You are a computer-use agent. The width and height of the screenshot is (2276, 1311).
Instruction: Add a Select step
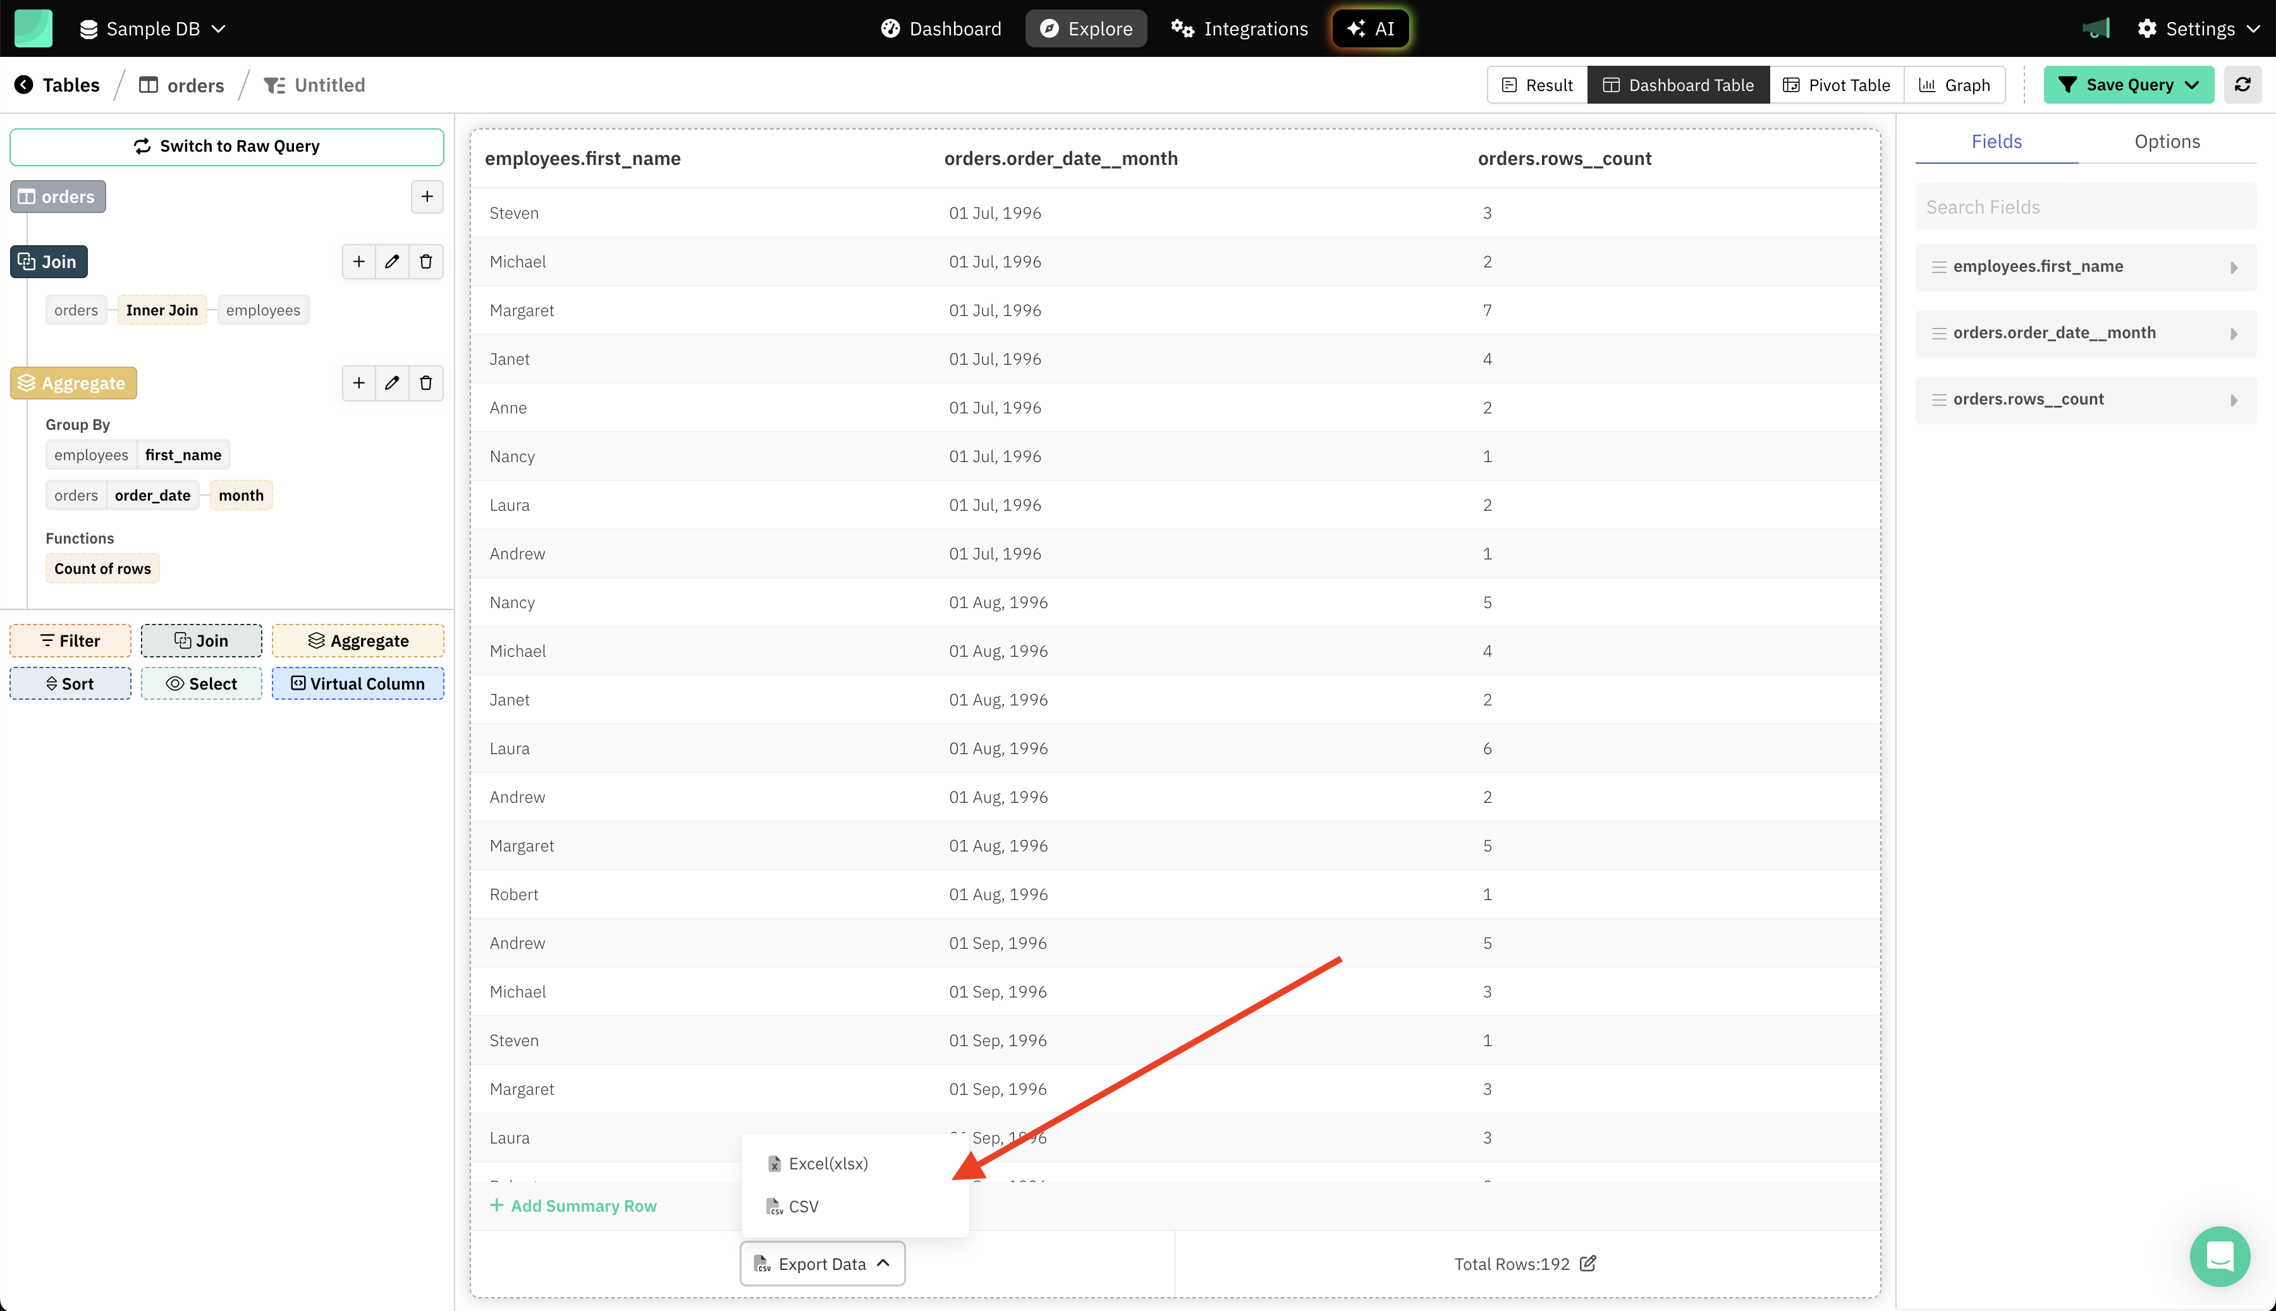coord(202,683)
